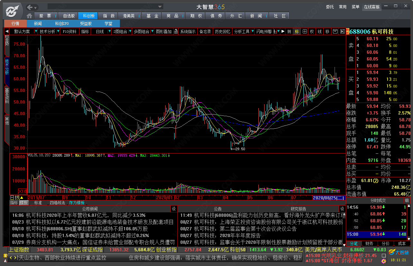Click the 创业板指 index label
This screenshot has height=266, width=413.
coord(166,250)
